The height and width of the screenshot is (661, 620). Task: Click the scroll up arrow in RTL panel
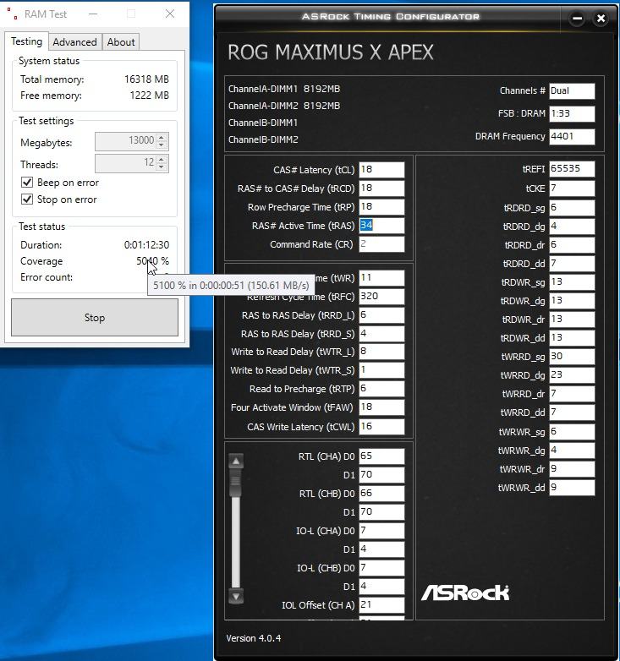point(236,462)
